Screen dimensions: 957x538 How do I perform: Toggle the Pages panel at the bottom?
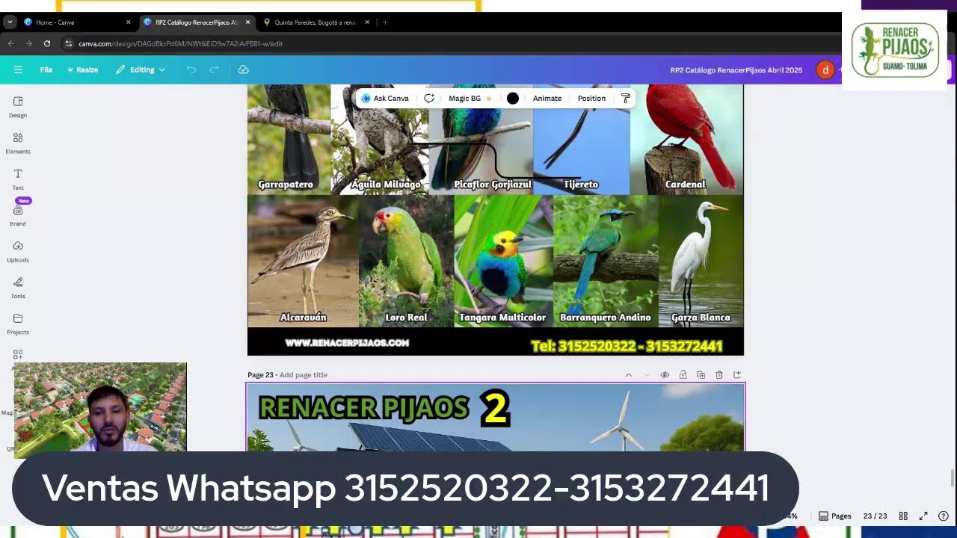point(834,516)
